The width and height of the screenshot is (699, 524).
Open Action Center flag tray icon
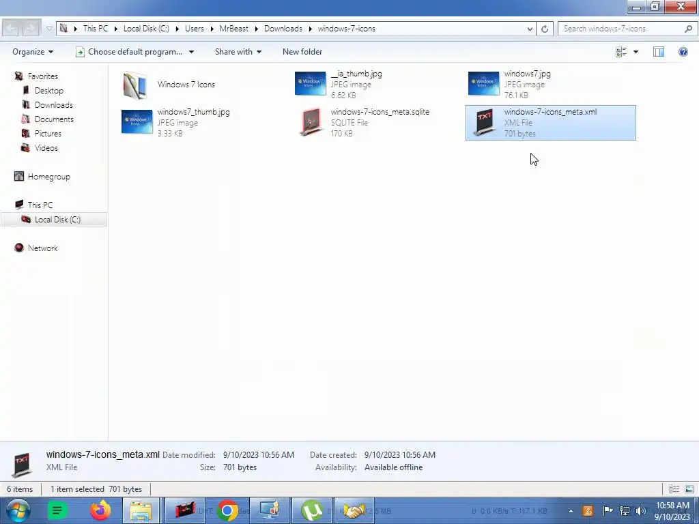(608, 511)
